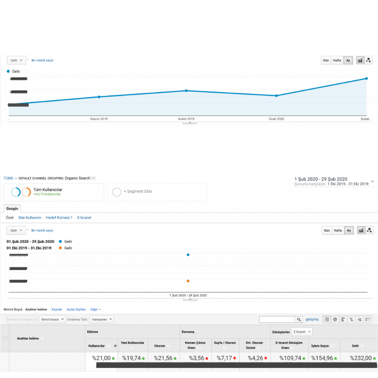Click Bir metrik seçin in lower chart
This screenshot has width=378, height=378.
tap(43, 231)
